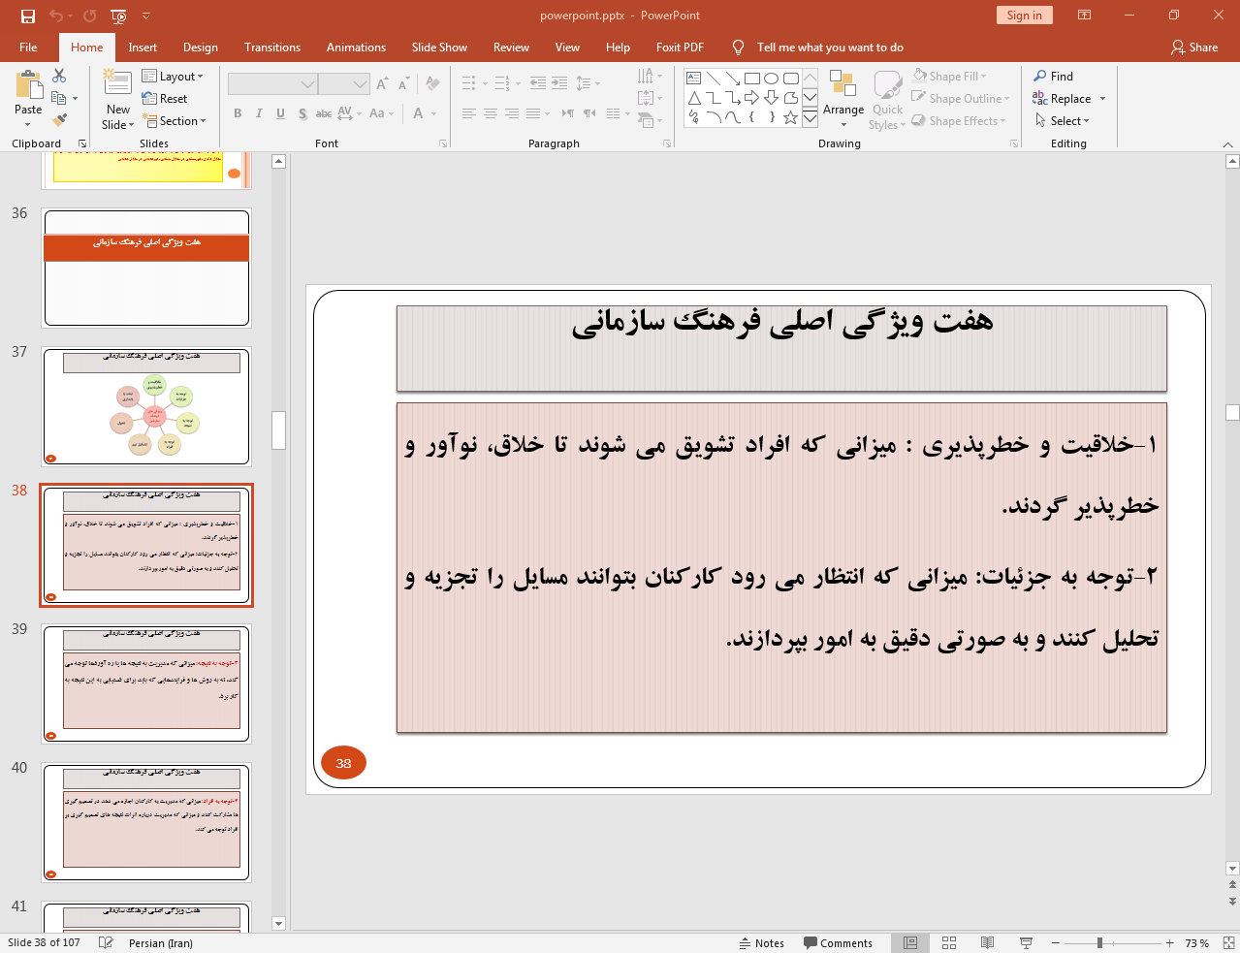1240x953 pixels.
Task: Start Slide Show from status bar icon
Action: [1026, 942]
